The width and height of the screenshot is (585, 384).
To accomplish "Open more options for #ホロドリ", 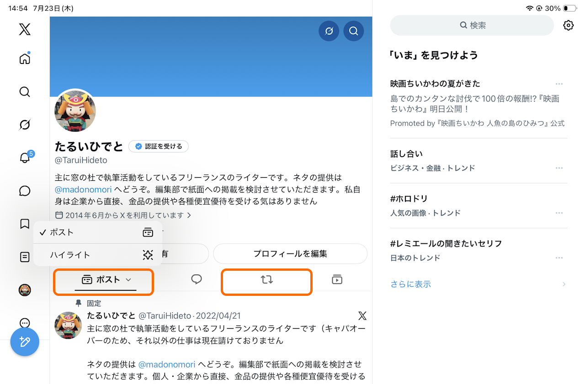I will tap(559, 213).
